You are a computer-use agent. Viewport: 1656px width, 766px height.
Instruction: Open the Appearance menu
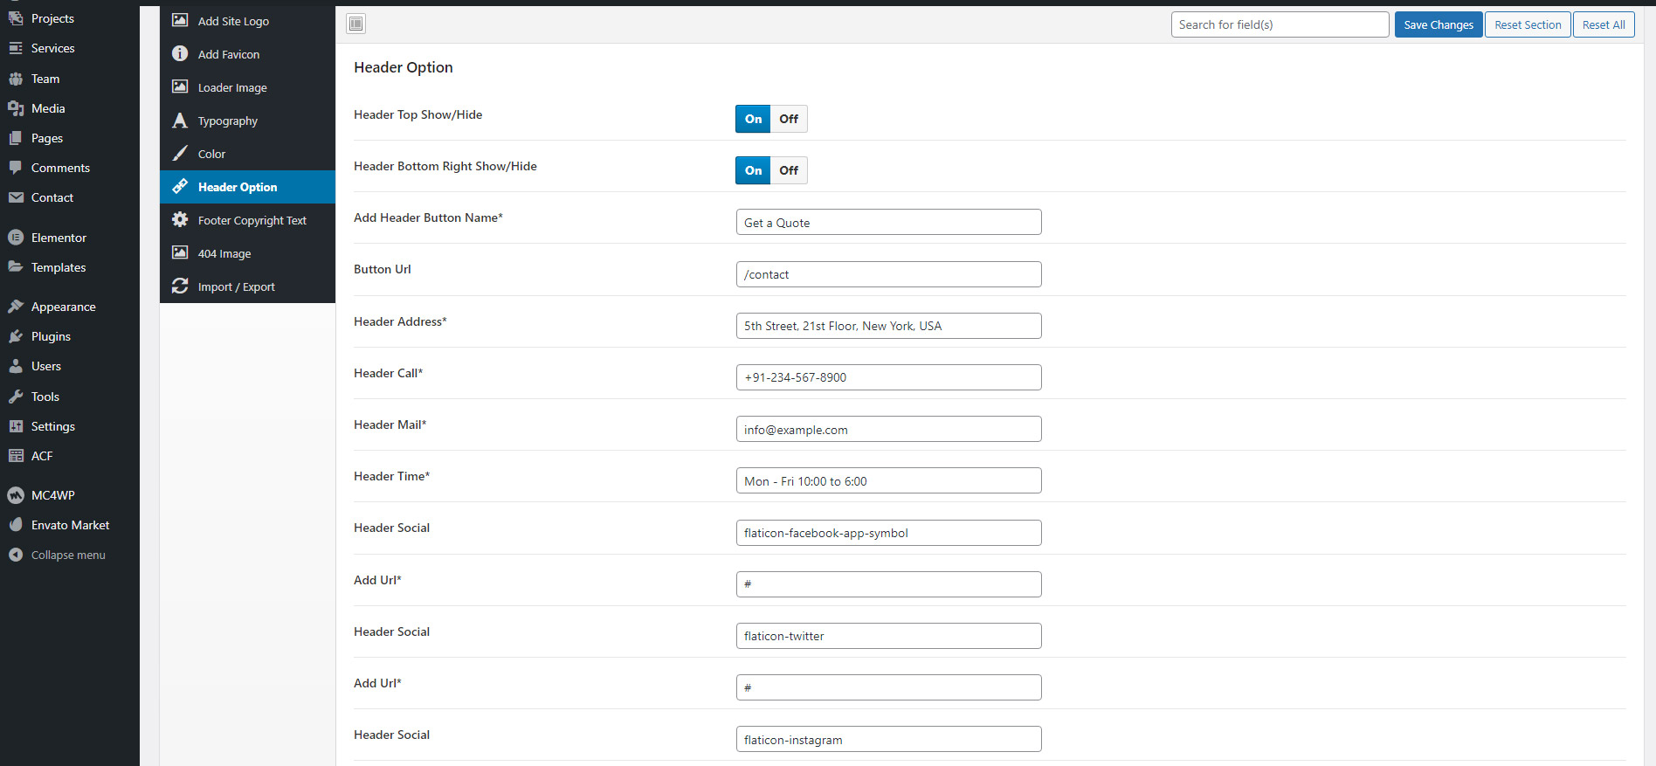pyautogui.click(x=63, y=307)
